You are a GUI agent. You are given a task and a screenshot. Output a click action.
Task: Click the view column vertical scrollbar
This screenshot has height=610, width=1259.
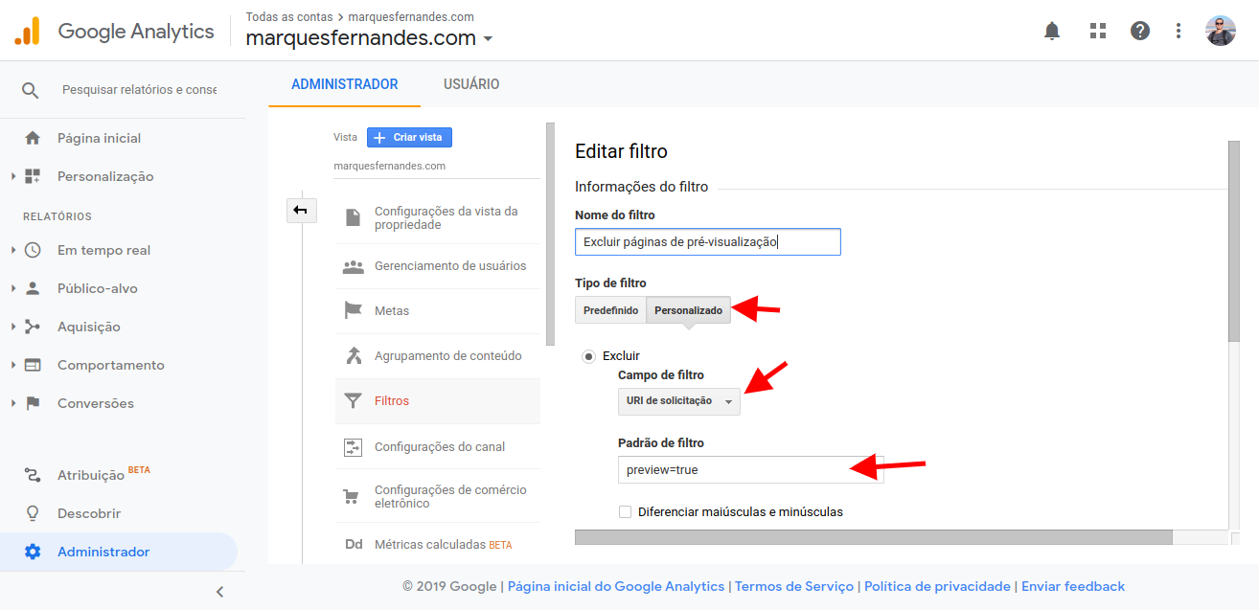coord(550,234)
